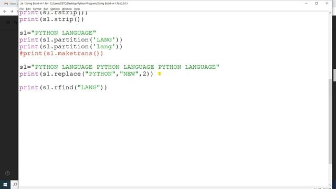The height and width of the screenshot is (189, 336).
Task: Open the Edit menu
Action: (28, 9)
